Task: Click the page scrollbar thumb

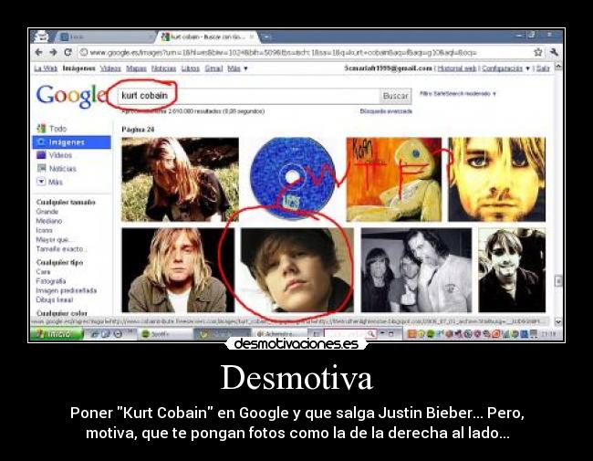Action: tap(558, 281)
